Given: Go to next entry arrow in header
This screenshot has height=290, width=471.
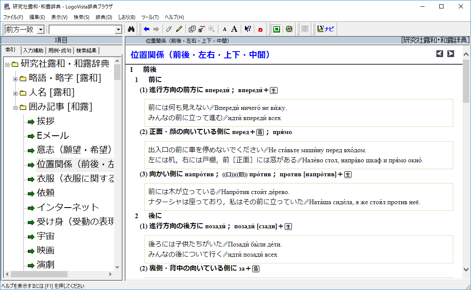Looking at the screenshot, I should (451, 54).
